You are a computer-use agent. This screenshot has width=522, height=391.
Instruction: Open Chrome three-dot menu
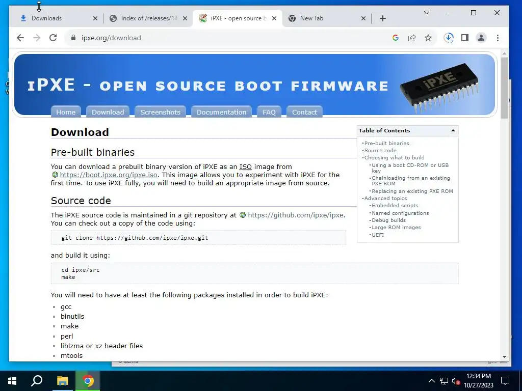click(x=498, y=38)
